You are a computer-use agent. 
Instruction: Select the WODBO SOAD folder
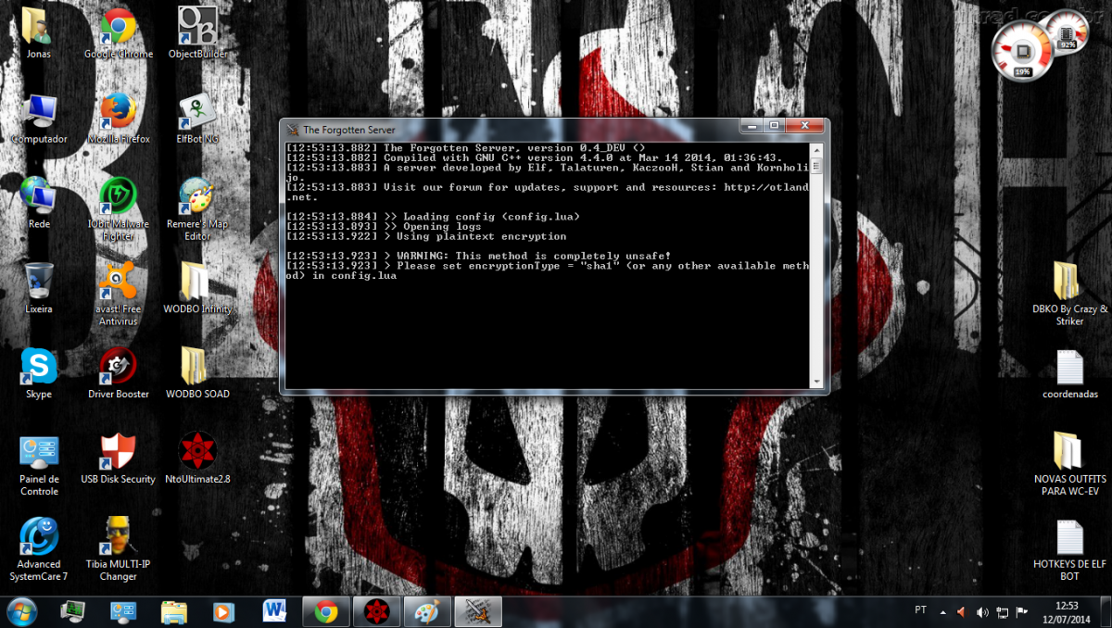(197, 373)
